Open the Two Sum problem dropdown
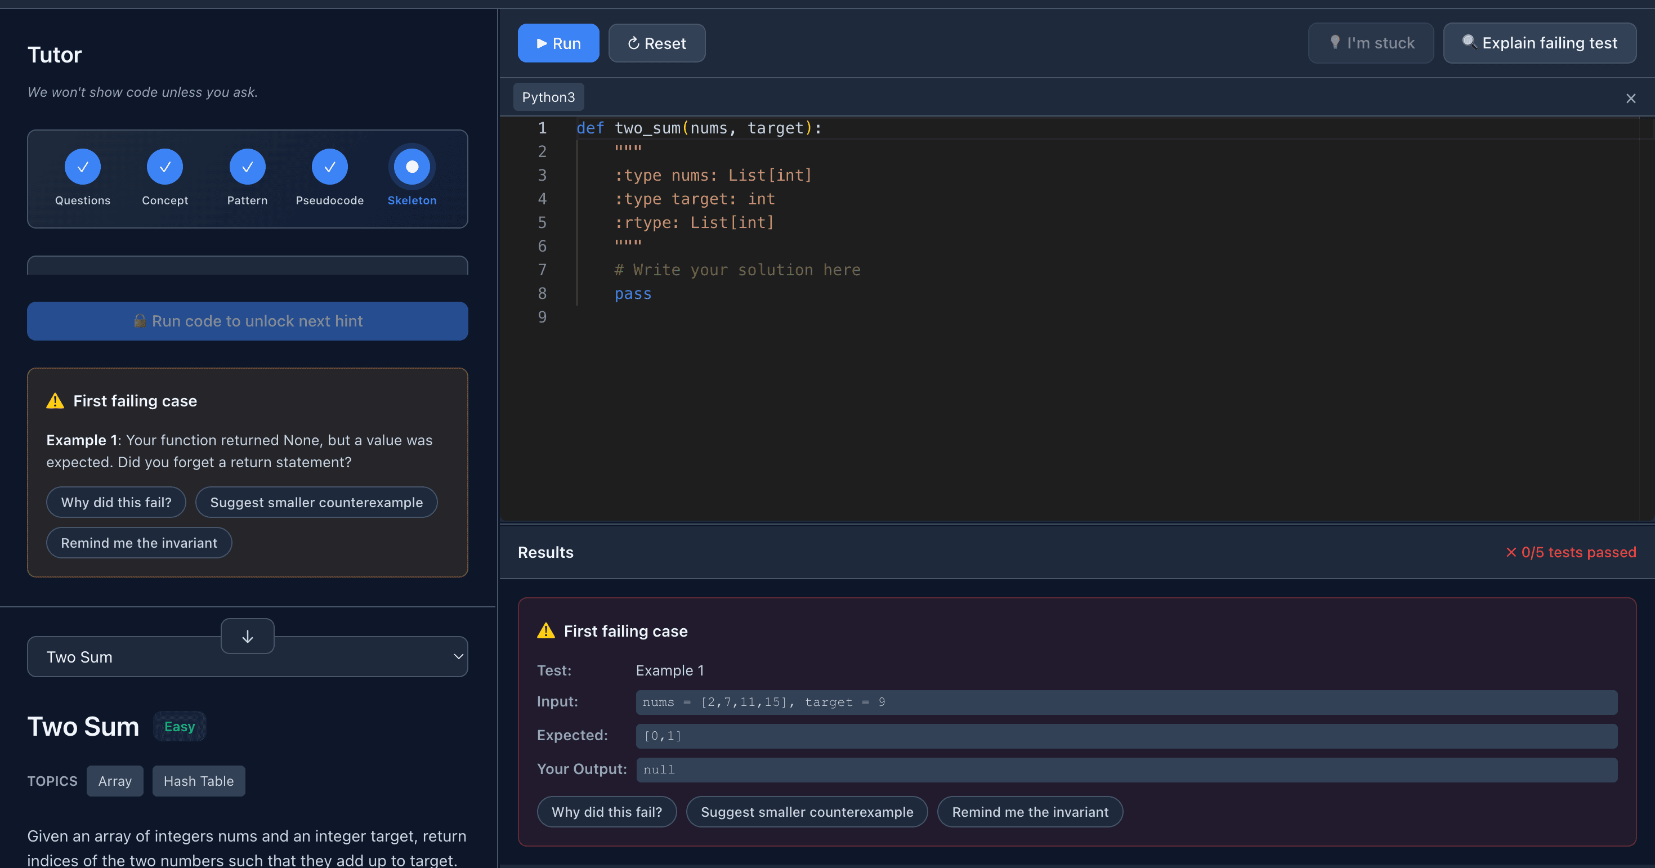Screen dimensions: 1655x868 (247, 656)
